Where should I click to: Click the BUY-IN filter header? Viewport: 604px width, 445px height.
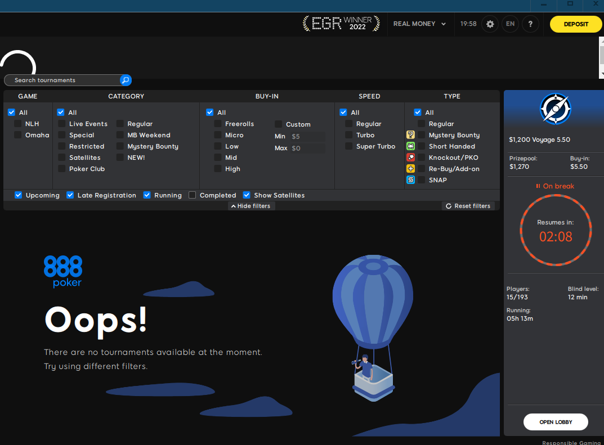267,96
